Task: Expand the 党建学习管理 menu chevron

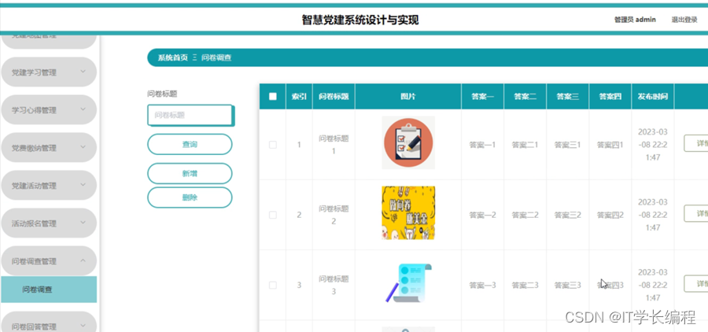Action: (x=83, y=72)
